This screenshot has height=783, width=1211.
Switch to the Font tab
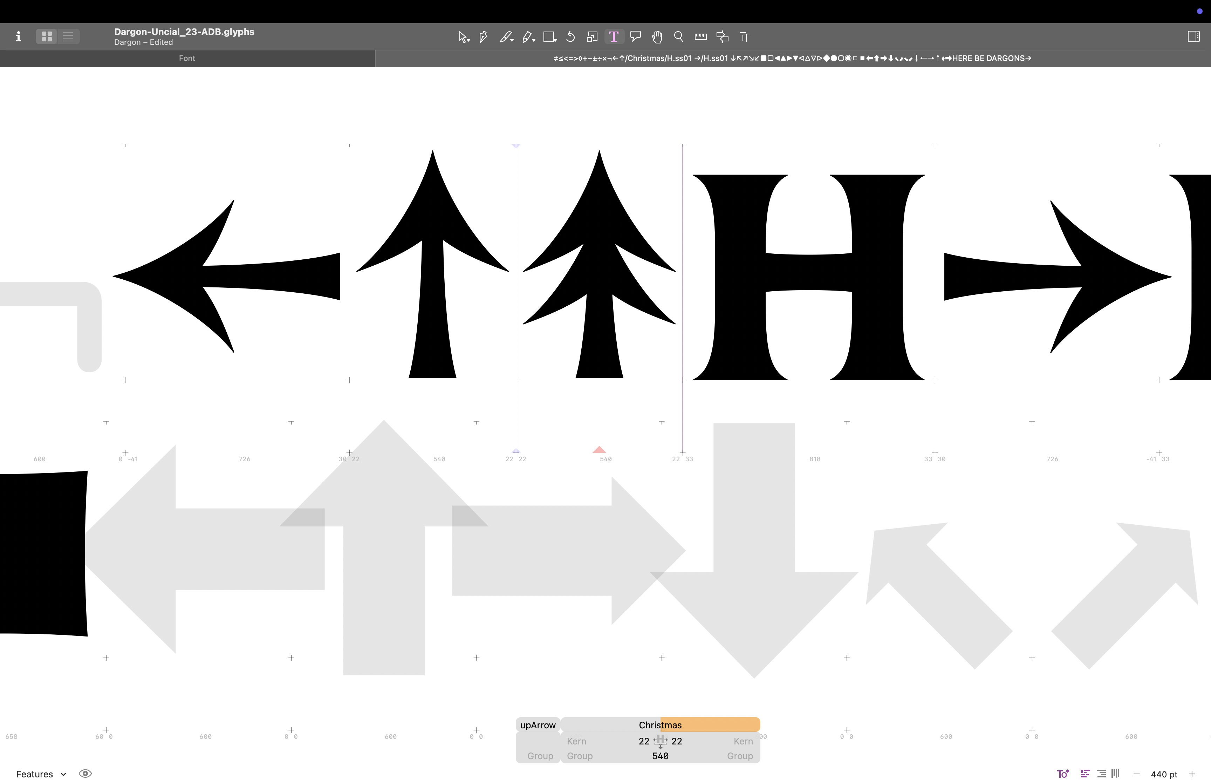click(187, 59)
